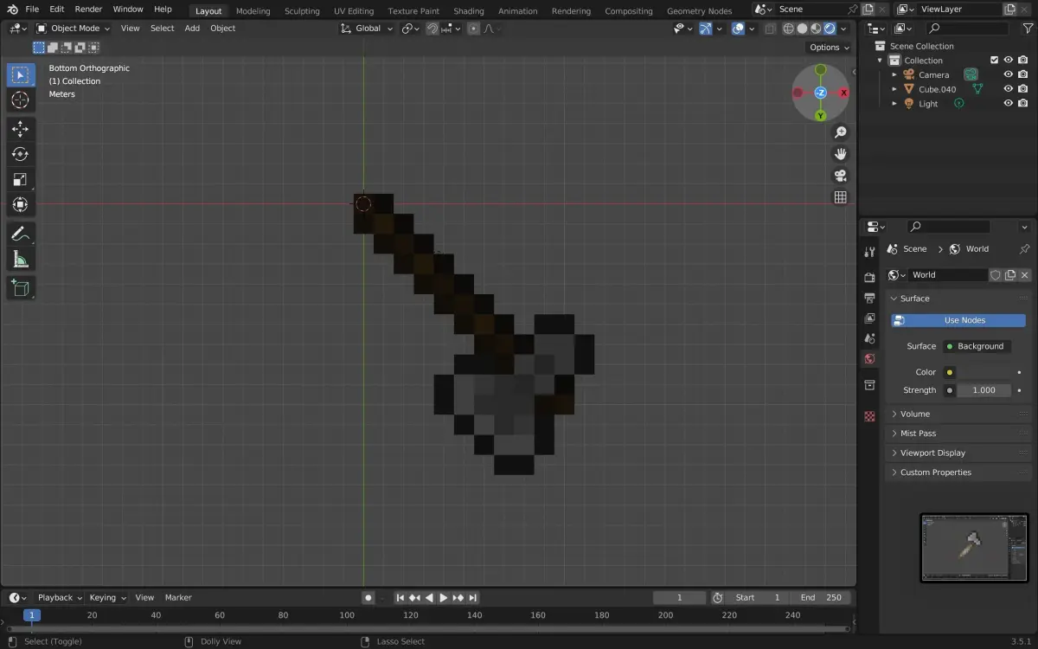
Task: Click the zoom viewport magnifier icon
Action: pos(840,132)
